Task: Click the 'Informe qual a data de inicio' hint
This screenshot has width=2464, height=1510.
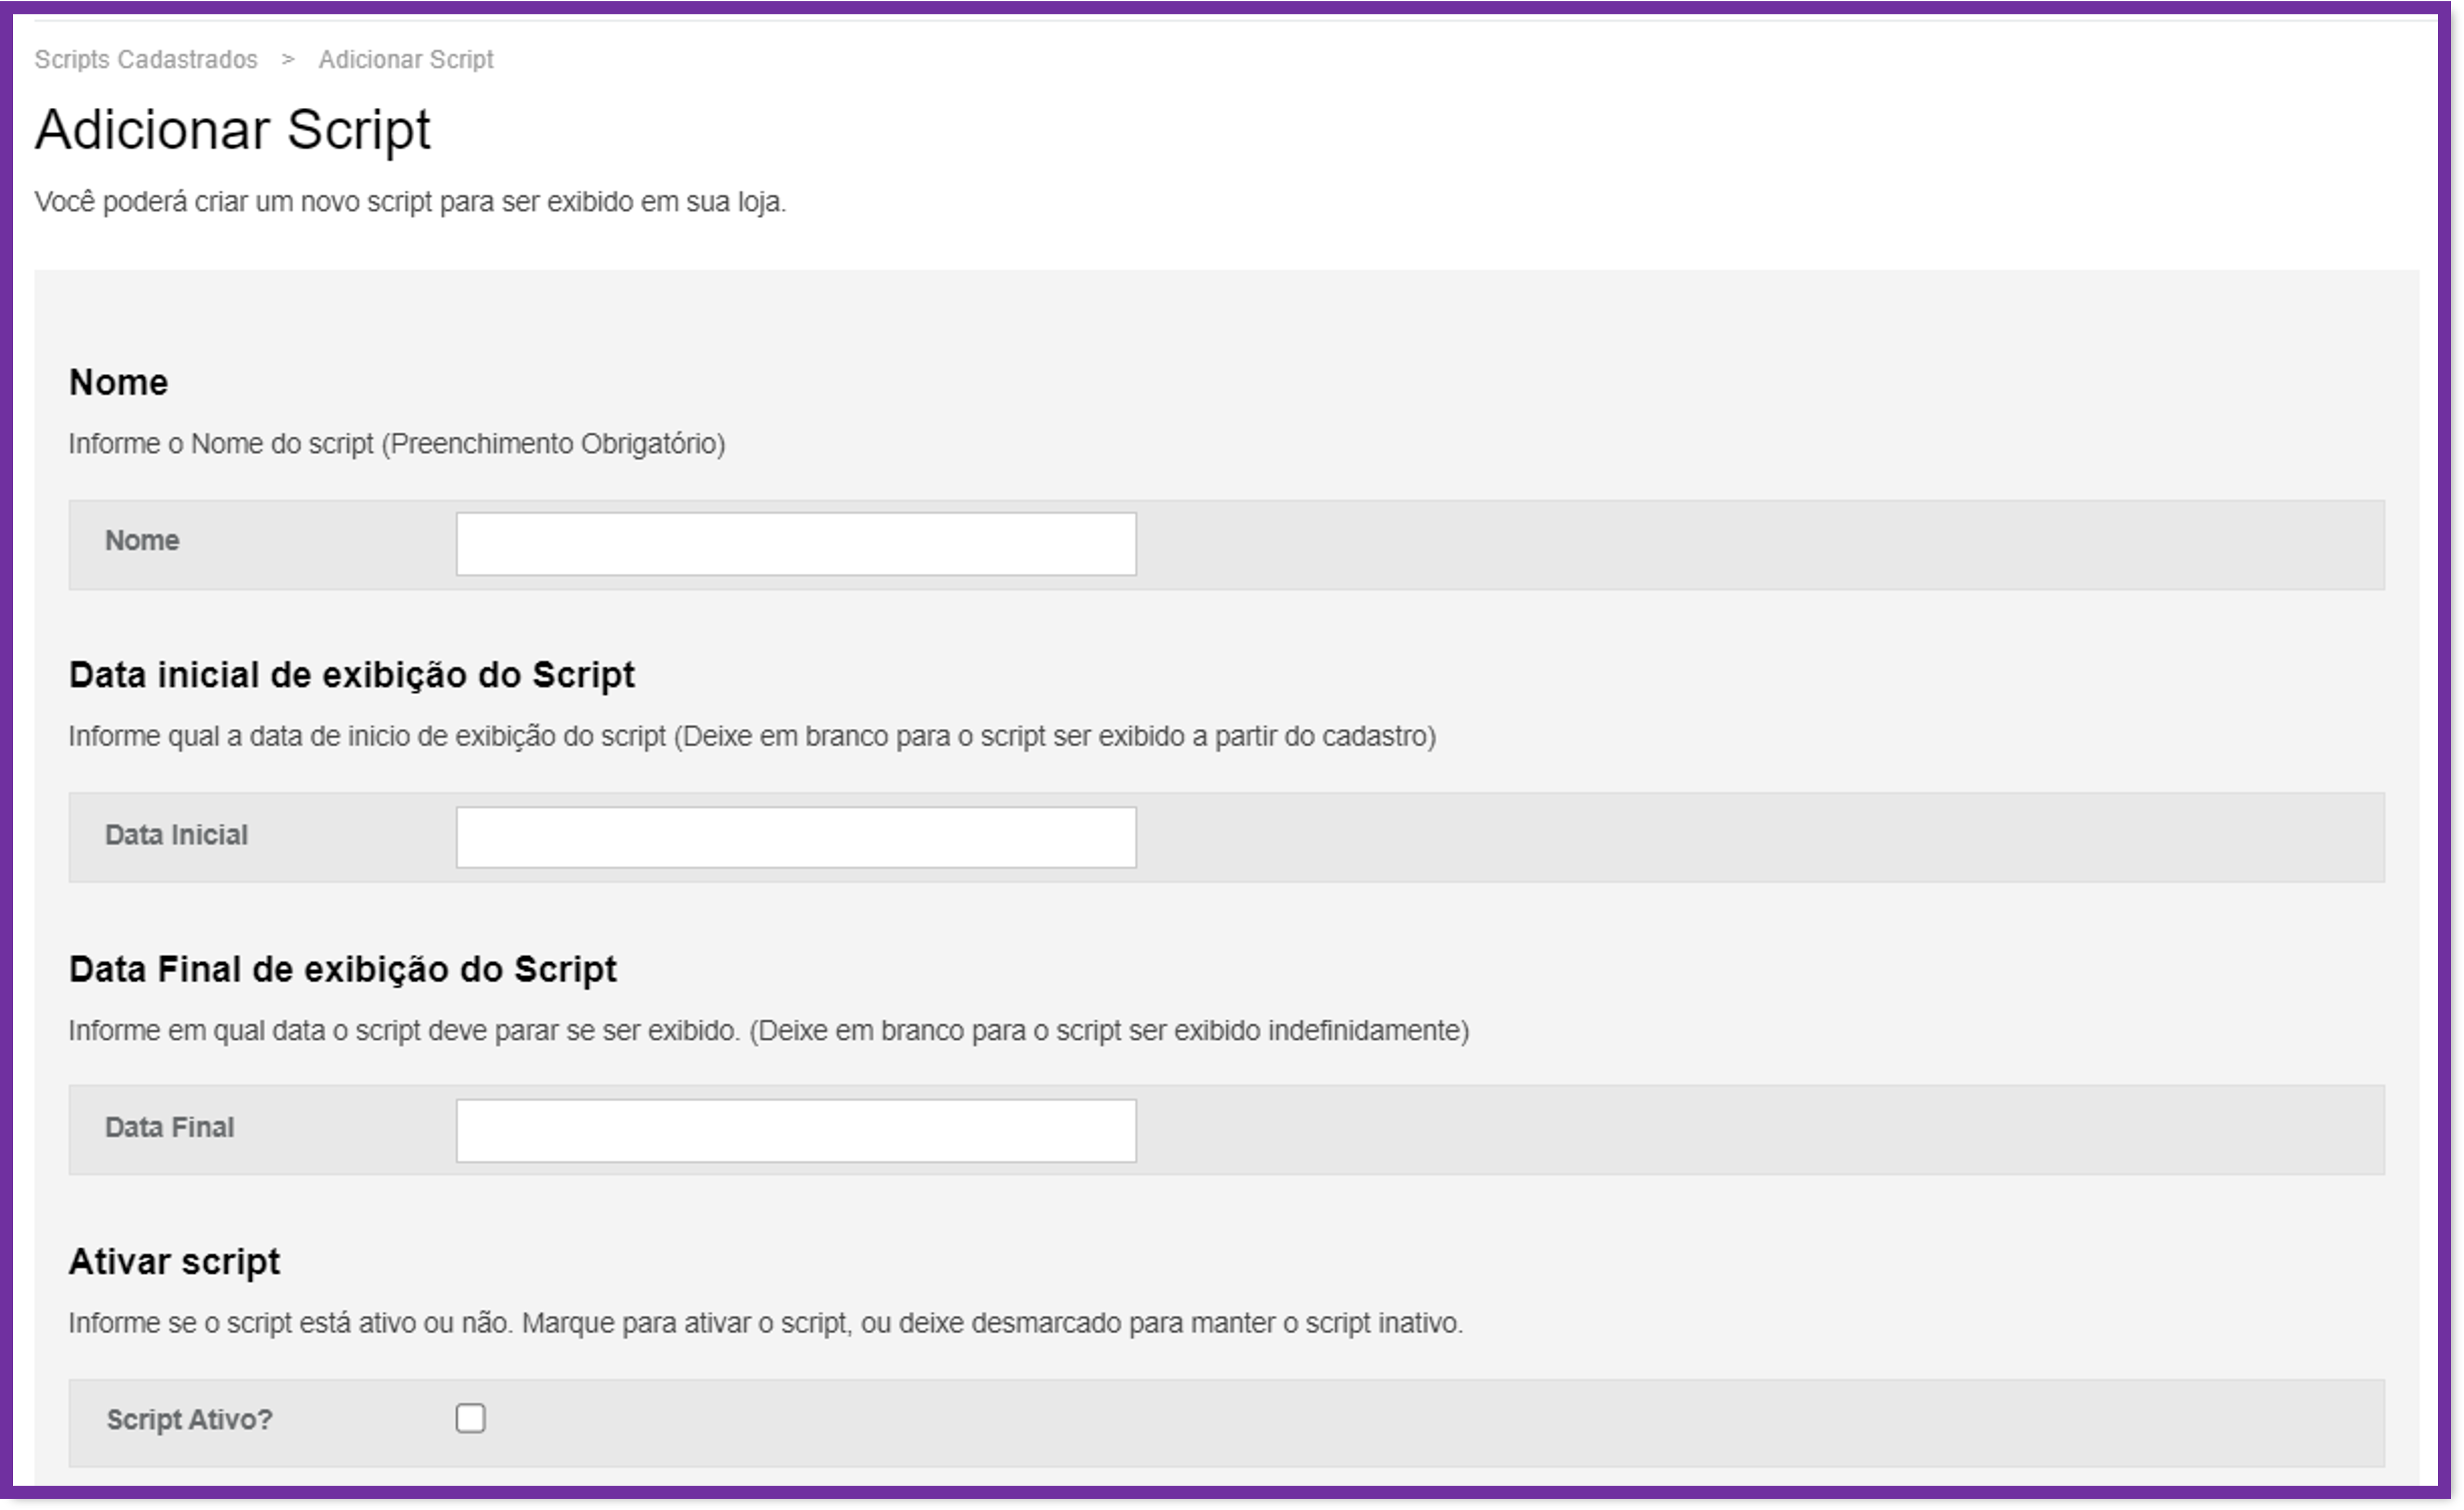Action: (752, 737)
